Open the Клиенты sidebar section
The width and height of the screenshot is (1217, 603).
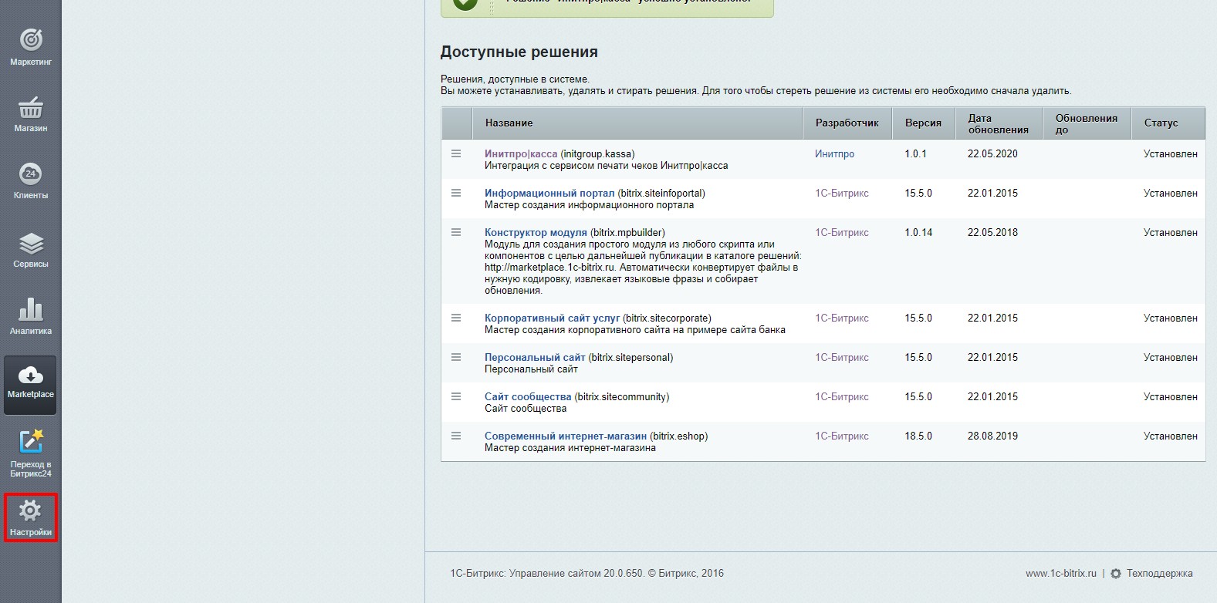click(31, 181)
